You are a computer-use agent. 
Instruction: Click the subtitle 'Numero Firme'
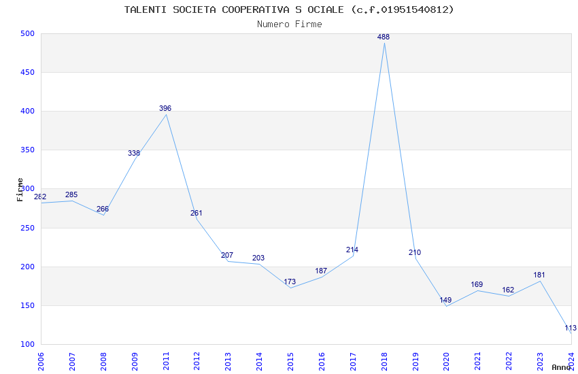290,24
